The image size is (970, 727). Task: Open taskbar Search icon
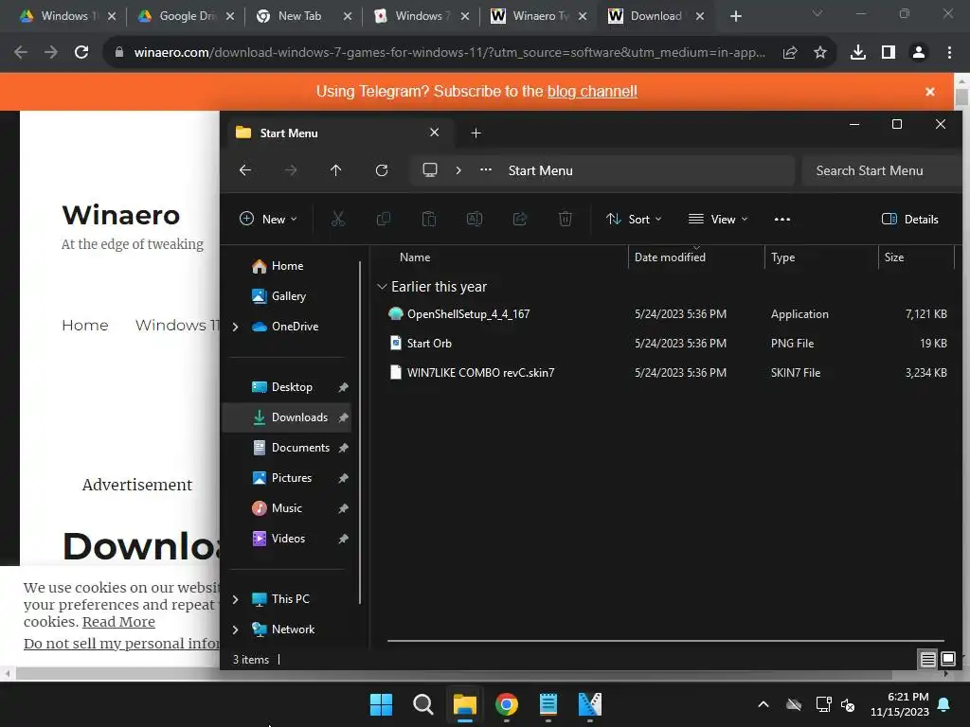click(x=423, y=704)
